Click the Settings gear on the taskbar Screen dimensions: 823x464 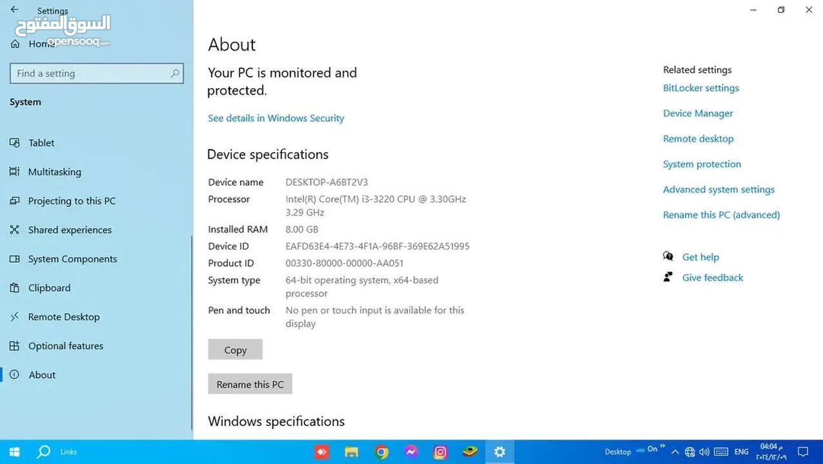pyautogui.click(x=500, y=452)
